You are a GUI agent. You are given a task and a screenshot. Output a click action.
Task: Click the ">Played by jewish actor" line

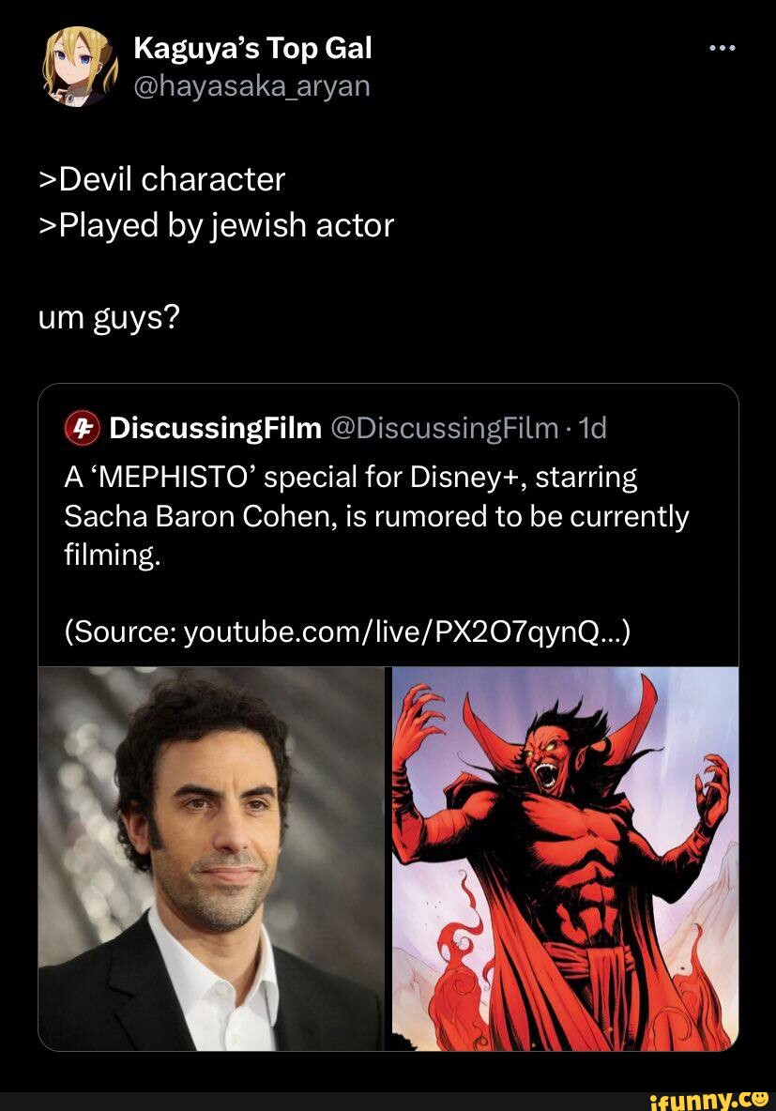click(216, 225)
